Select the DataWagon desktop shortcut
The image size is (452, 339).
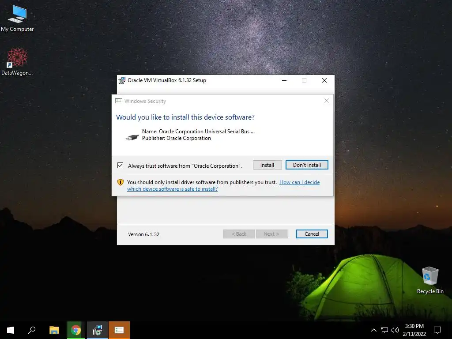[x=17, y=62]
